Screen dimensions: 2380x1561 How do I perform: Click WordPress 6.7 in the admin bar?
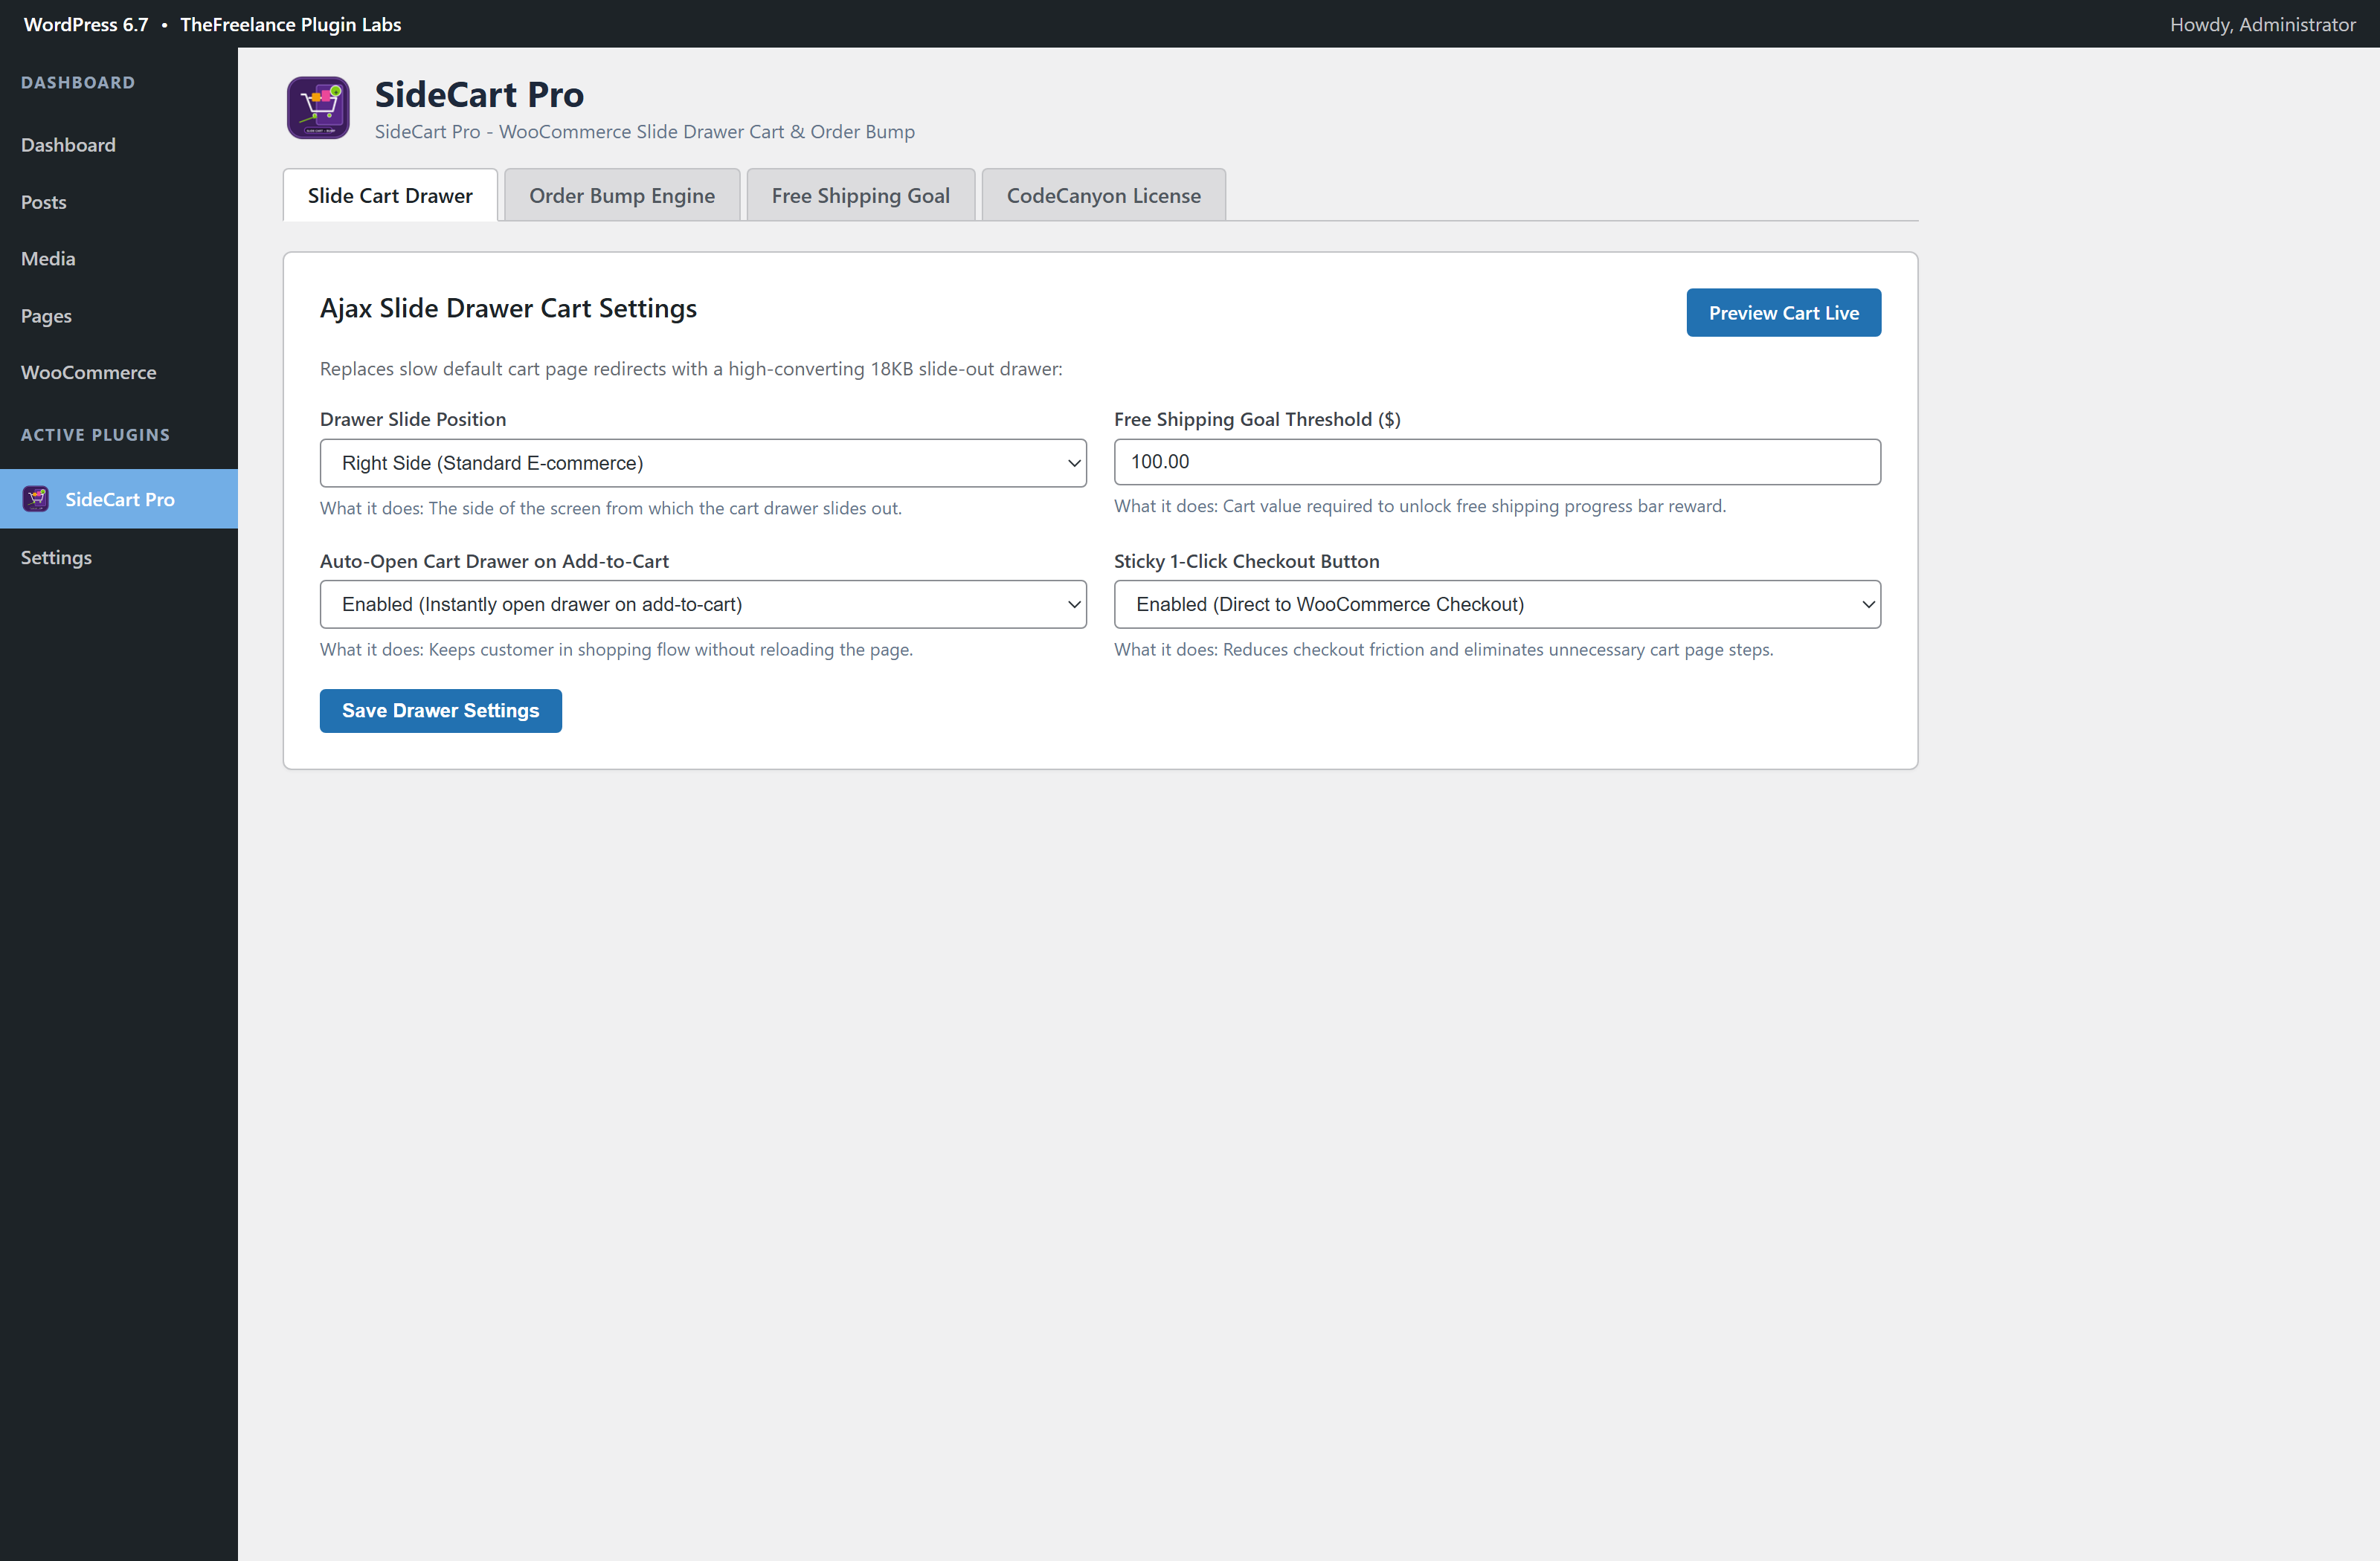pos(86,24)
